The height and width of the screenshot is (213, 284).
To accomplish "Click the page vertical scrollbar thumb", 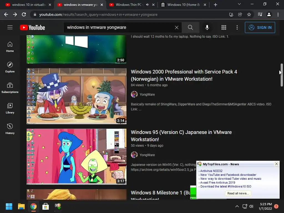I will [282, 75].
